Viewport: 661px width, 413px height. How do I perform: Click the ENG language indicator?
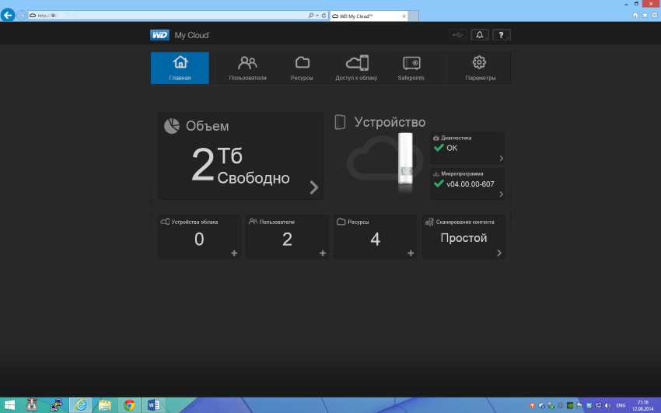621,405
